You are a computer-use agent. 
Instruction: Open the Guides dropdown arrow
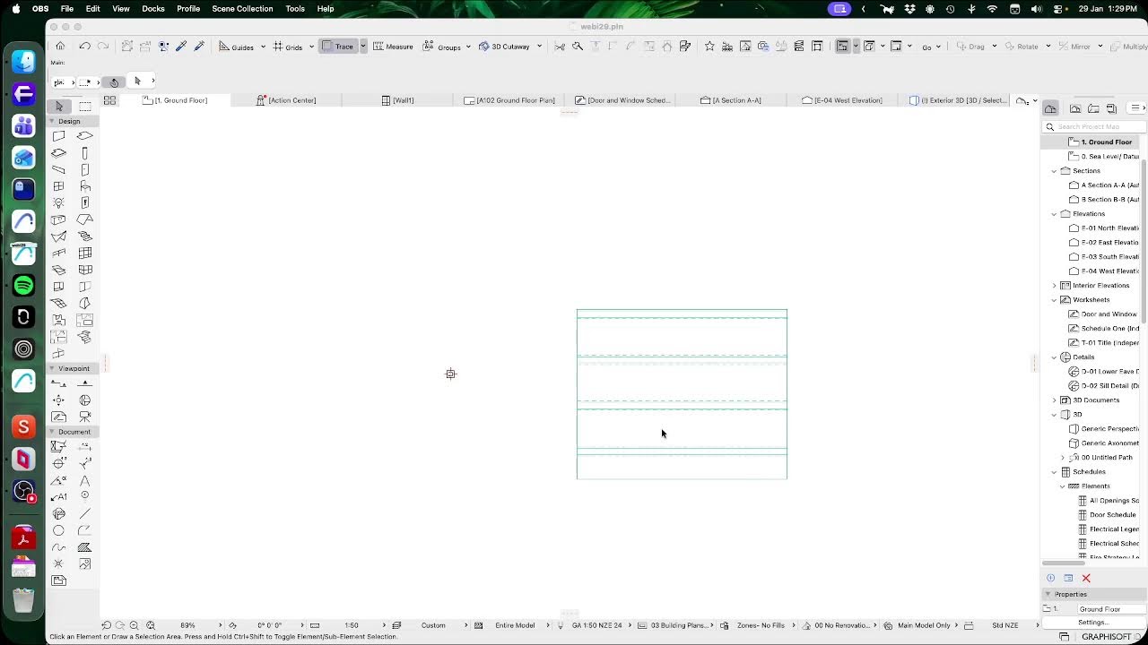tap(263, 47)
